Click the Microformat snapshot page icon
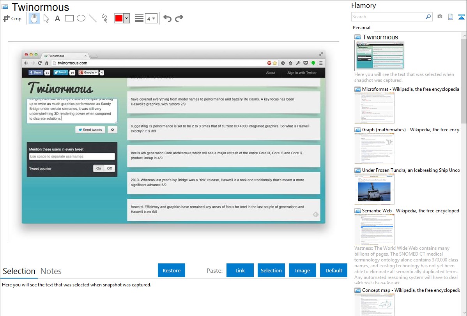The width and height of the screenshot is (467, 316). [x=358, y=89]
